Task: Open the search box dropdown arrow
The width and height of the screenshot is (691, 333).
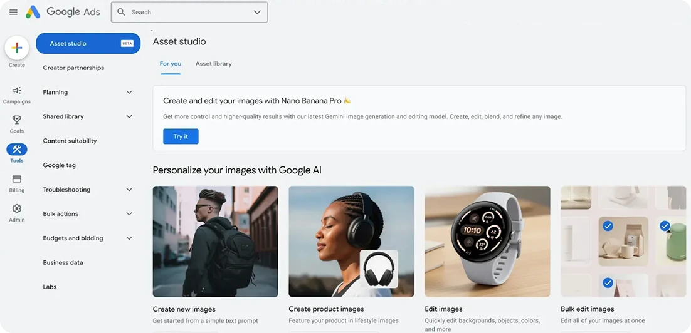Action: click(257, 12)
